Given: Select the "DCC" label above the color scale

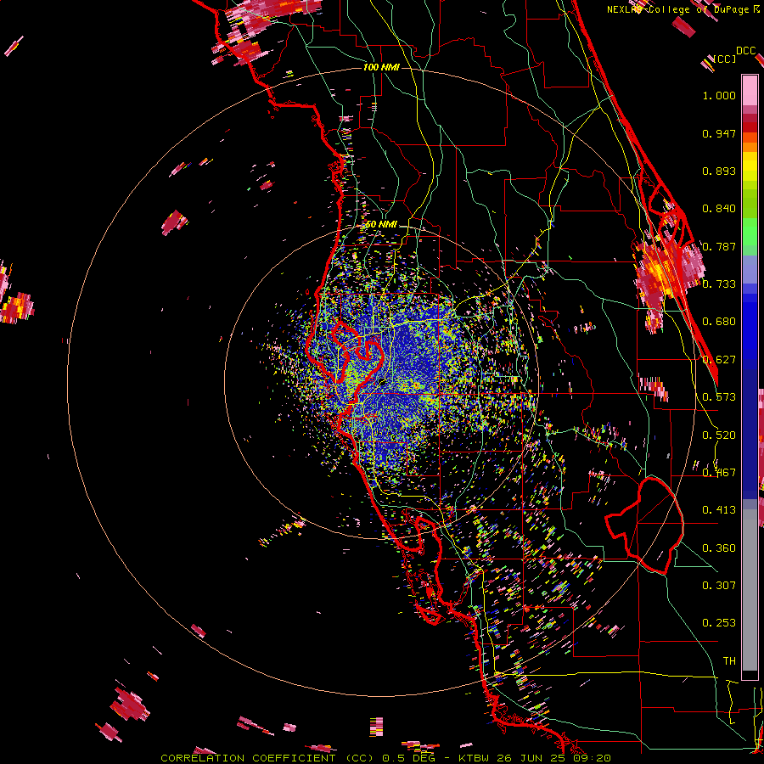Looking at the screenshot, I should pyautogui.click(x=745, y=51).
